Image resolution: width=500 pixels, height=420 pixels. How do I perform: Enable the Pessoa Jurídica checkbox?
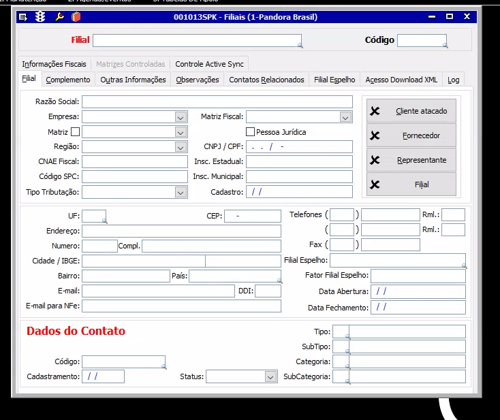coord(250,131)
